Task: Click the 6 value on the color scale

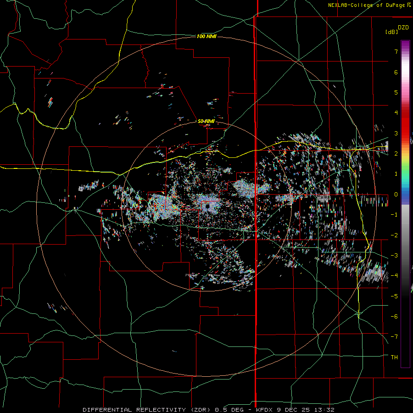Action: pos(396,72)
